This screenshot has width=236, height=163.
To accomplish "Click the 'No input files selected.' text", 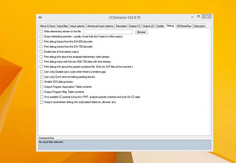I will pyautogui.click(x=51, y=142).
